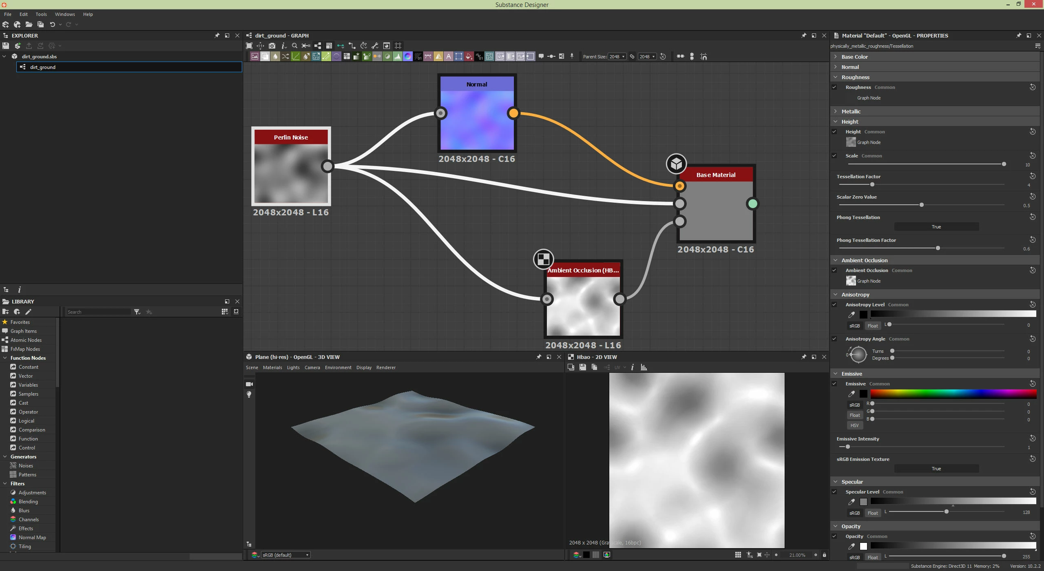Open the Environment menu in 3D view
The width and height of the screenshot is (1044, 571).
click(x=338, y=367)
